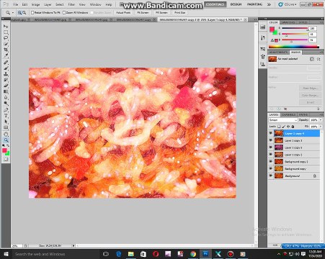Select the Brush tool
This screenshot has height=259, width=325.
coord(6,68)
